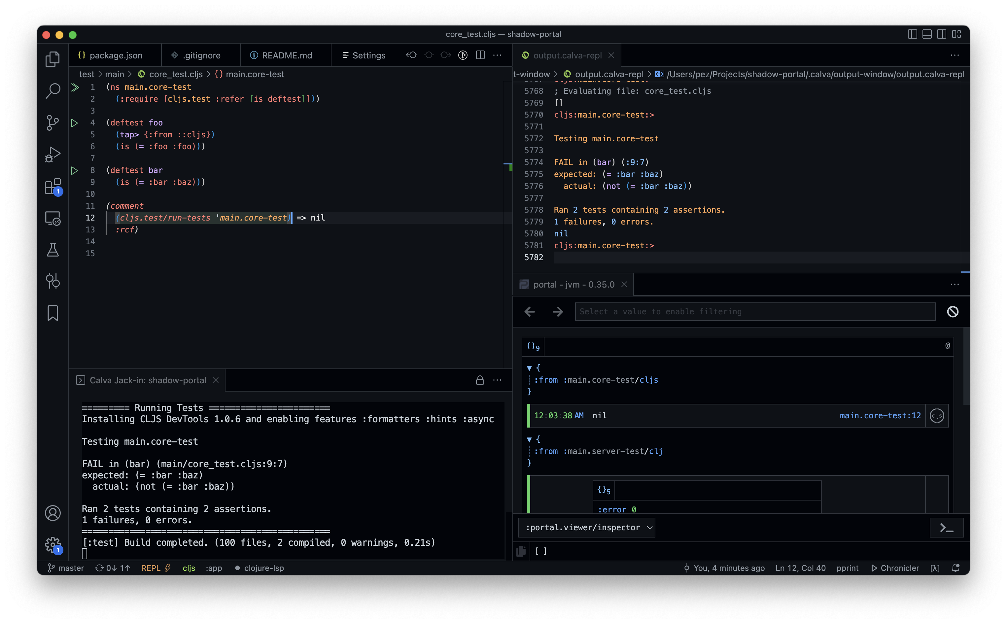Open the portal.viewer/inspector dropdown
1007x624 pixels.
[586, 528]
